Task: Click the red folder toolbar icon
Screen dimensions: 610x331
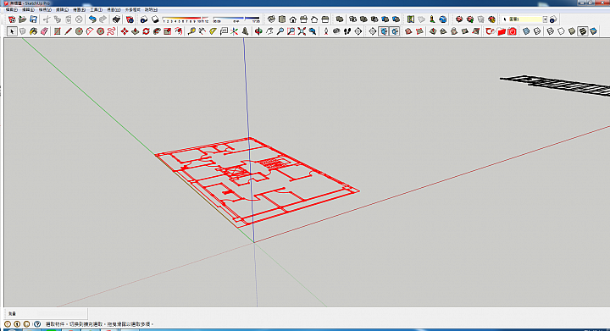Action: pos(501,31)
